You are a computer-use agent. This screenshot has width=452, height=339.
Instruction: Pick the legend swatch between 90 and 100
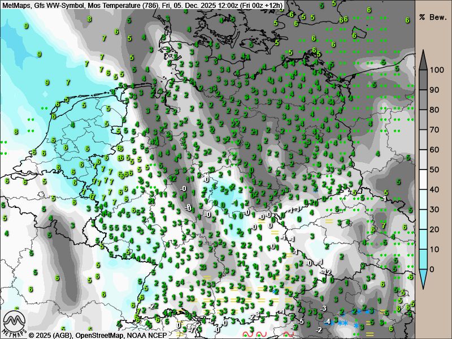tap(423, 80)
